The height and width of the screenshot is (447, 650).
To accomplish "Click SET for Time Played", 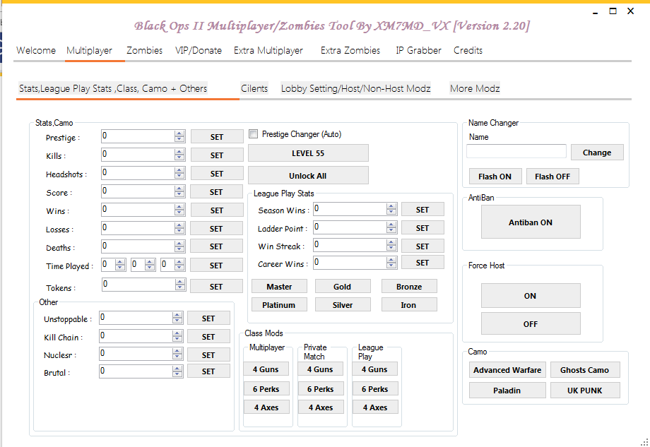I will coord(217,265).
